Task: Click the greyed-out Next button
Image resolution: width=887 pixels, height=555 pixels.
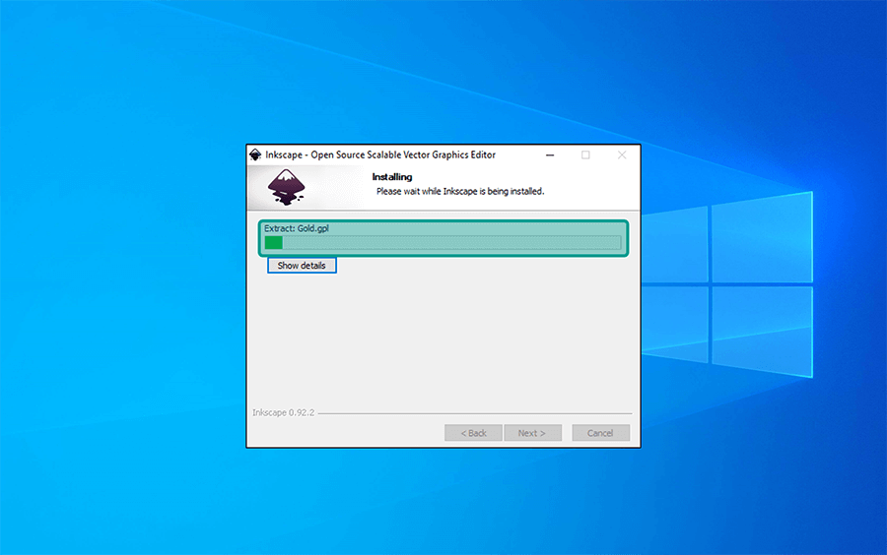Action: tap(532, 433)
